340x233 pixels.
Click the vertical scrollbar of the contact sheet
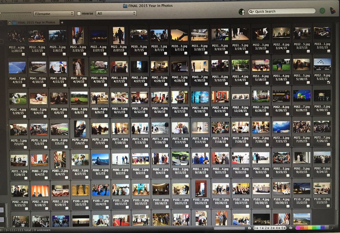coord(336,117)
